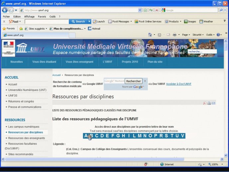Open the Hotmail favorites link
The width and height of the screenshot is (229, 172).
(94, 29)
